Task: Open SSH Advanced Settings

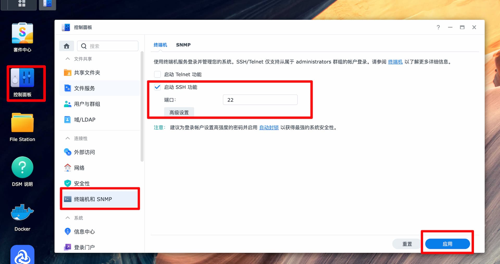Action: point(179,112)
